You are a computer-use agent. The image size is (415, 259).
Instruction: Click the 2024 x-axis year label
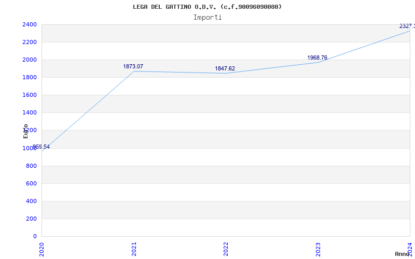(x=410, y=249)
